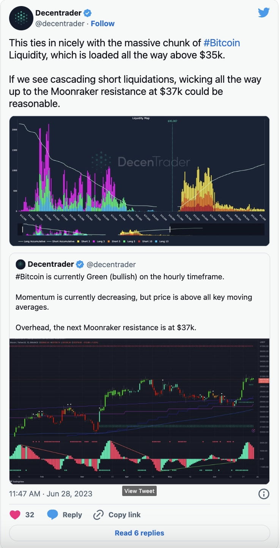This screenshot has height=548, width=280.
Task: Click the View Tweet button
Action: click(139, 491)
